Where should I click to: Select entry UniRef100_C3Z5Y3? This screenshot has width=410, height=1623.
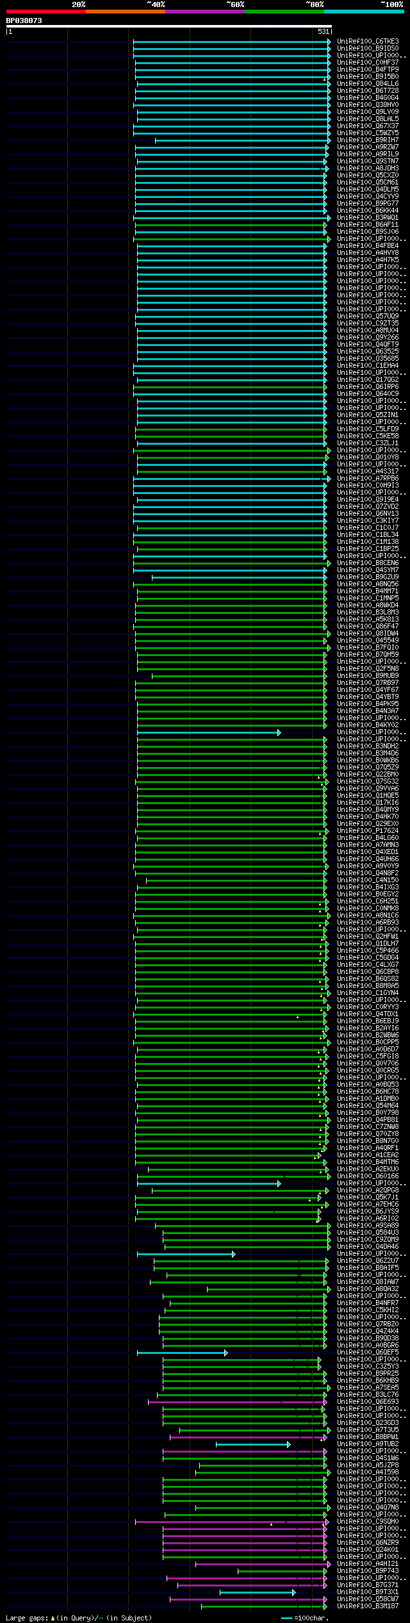tap(368, 1367)
